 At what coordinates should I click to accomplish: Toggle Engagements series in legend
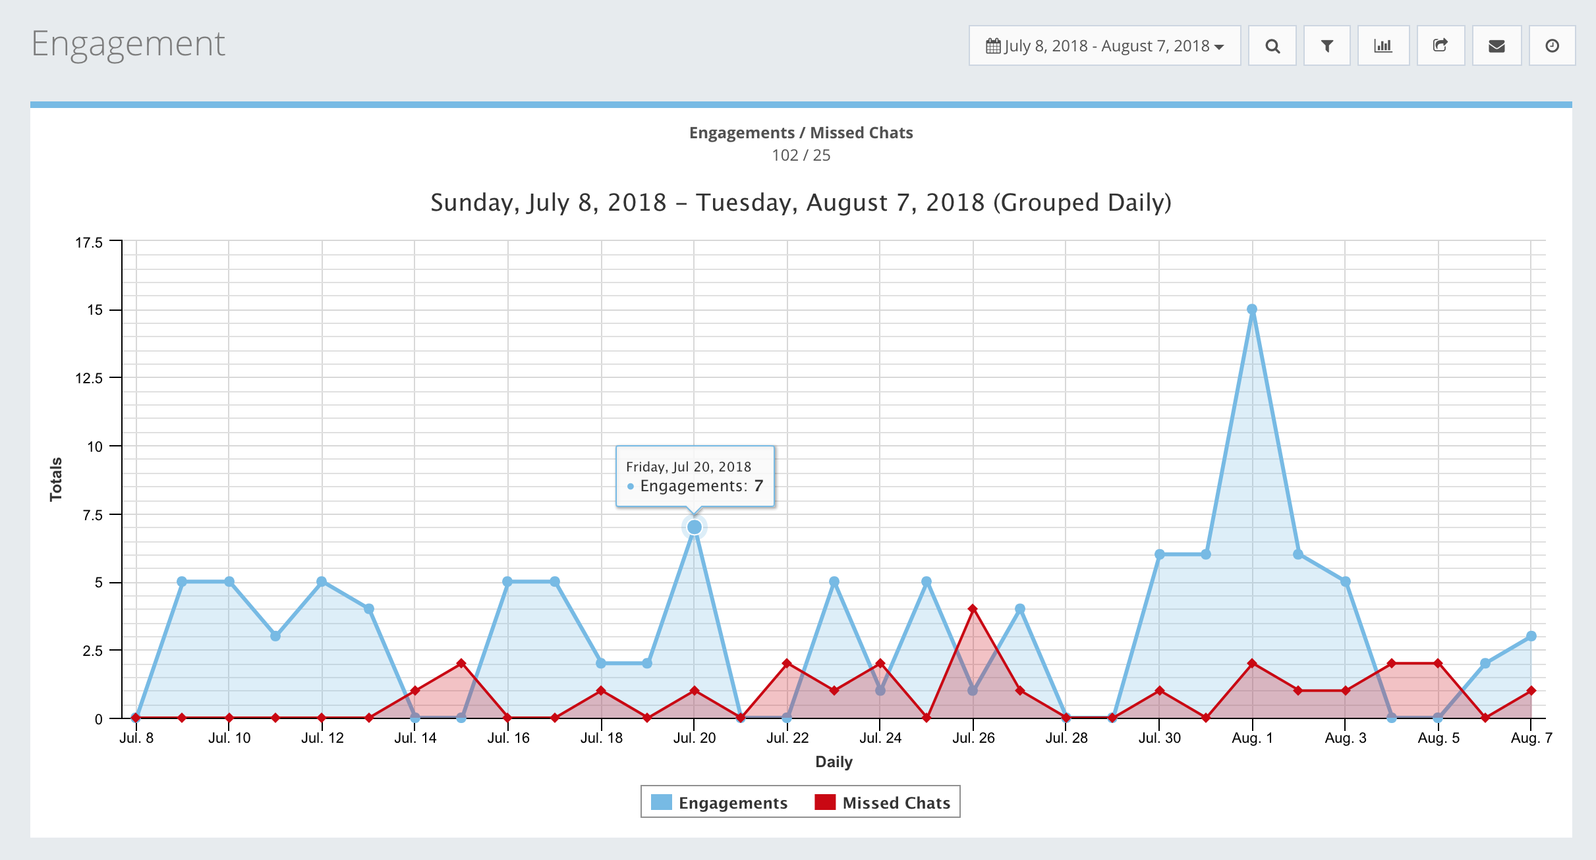pos(733,803)
